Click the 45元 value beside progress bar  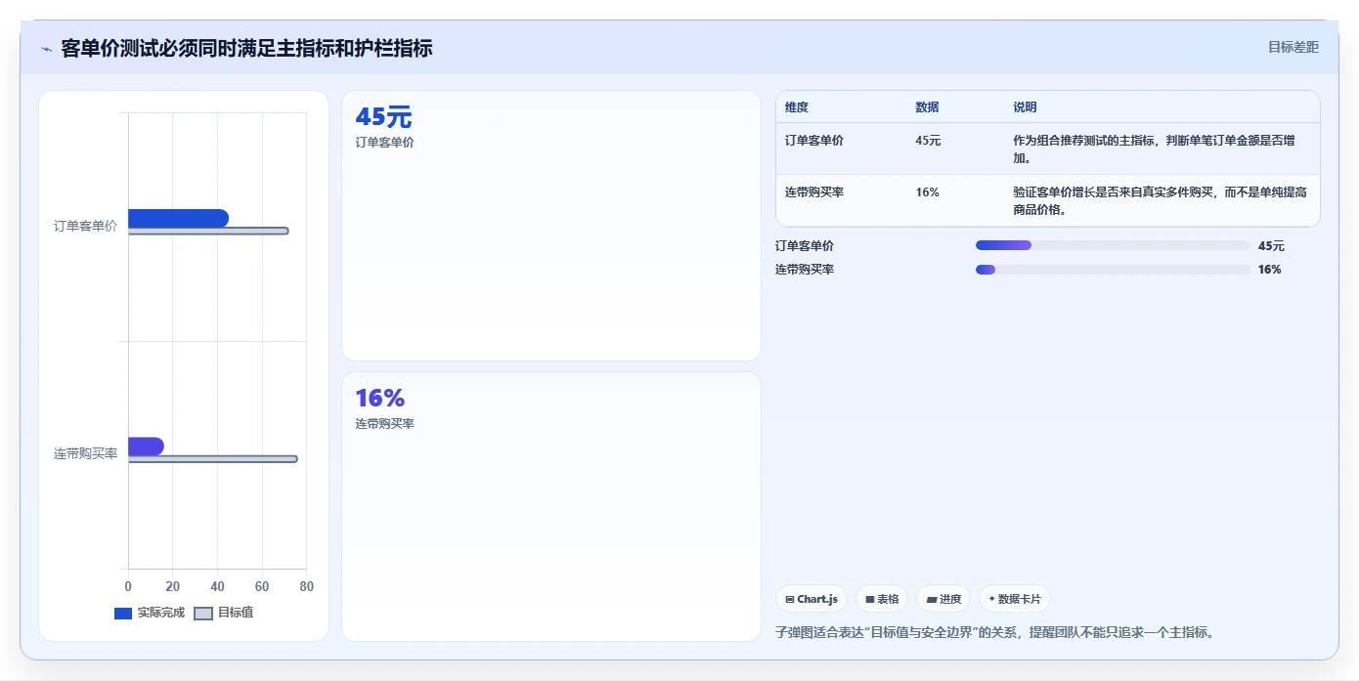pyautogui.click(x=1271, y=246)
